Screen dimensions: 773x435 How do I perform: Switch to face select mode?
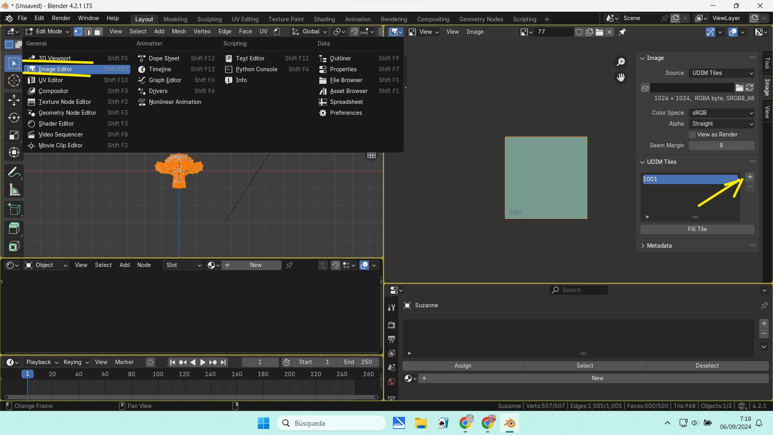(x=98, y=32)
